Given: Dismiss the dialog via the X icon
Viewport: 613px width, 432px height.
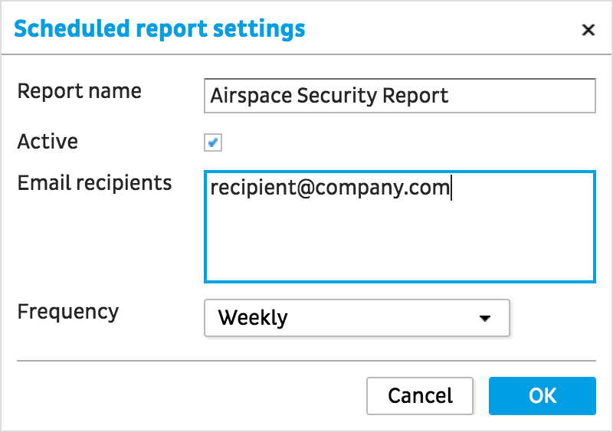Looking at the screenshot, I should [x=588, y=30].
